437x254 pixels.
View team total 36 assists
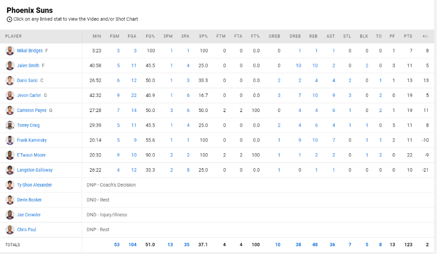[332, 244]
